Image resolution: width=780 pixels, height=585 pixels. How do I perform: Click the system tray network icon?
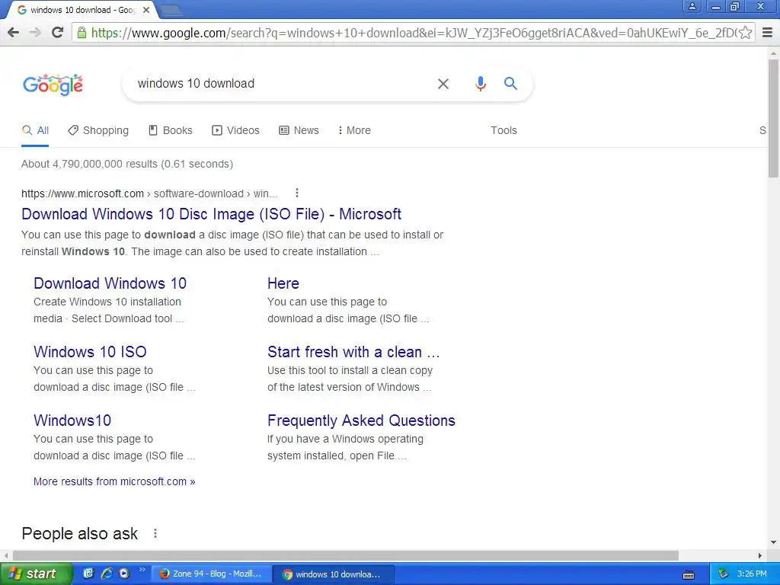point(723,574)
